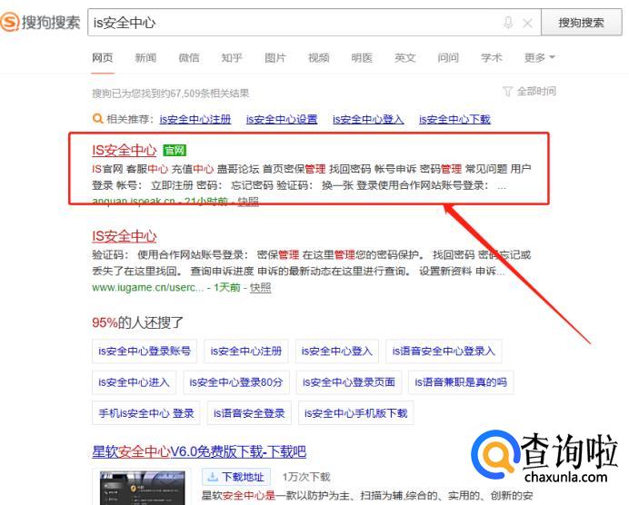Open the IS安全中心 official site result
This screenshot has width=629, height=505.
point(125,151)
